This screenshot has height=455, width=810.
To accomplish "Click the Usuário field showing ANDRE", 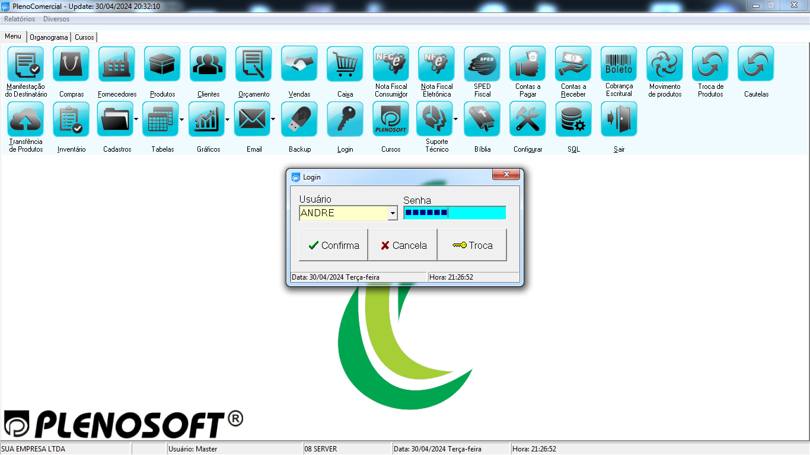I will (x=343, y=213).
